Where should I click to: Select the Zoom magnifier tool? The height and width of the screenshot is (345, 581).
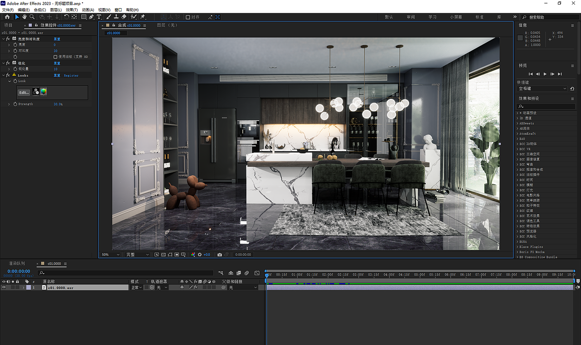[x=32, y=17]
